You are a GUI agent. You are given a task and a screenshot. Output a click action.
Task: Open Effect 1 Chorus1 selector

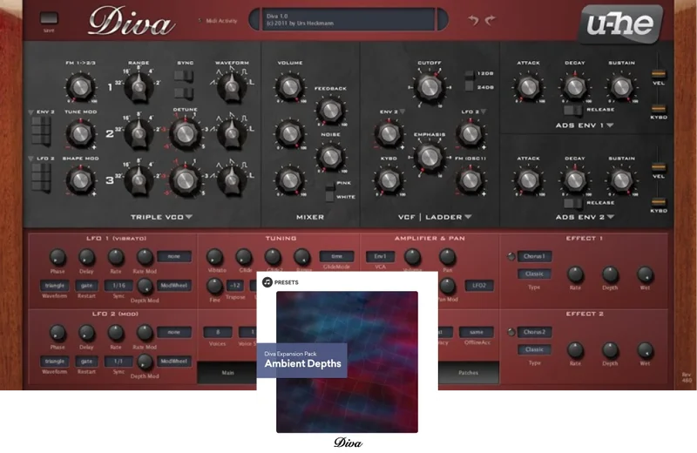[x=534, y=256]
